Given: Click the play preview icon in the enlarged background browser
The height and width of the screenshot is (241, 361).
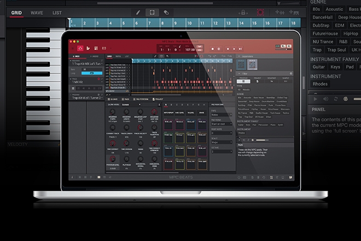Looking at the screenshot, I should [315, 99].
